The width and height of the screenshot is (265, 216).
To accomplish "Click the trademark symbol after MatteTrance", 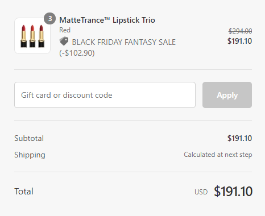I will [x=107, y=19].
